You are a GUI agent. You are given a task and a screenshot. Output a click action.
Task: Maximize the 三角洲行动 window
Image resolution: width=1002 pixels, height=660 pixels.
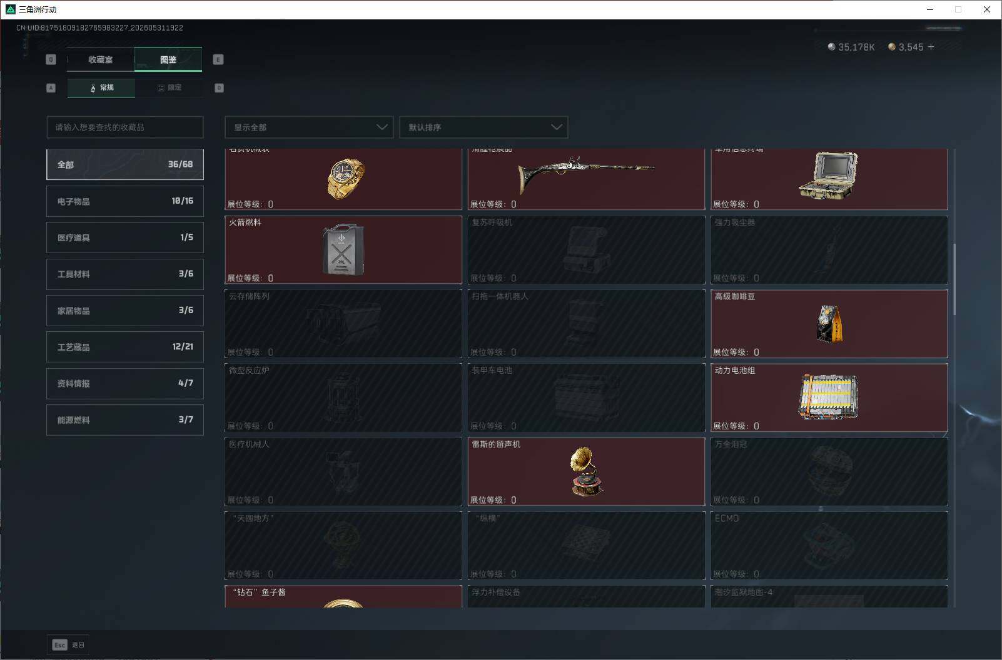pos(958,9)
